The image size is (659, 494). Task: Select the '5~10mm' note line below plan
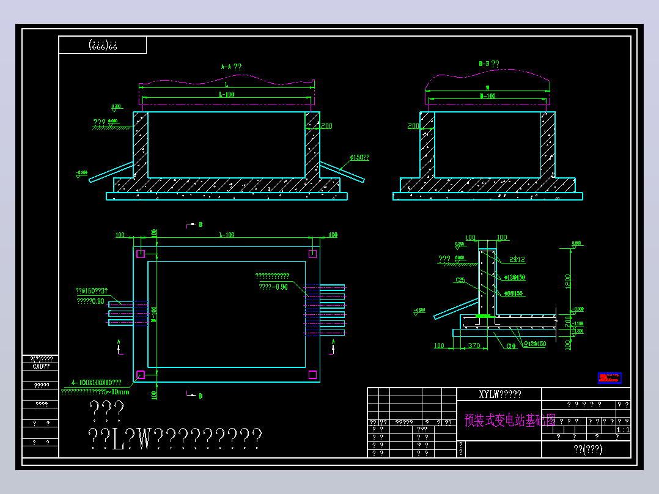coord(95,392)
